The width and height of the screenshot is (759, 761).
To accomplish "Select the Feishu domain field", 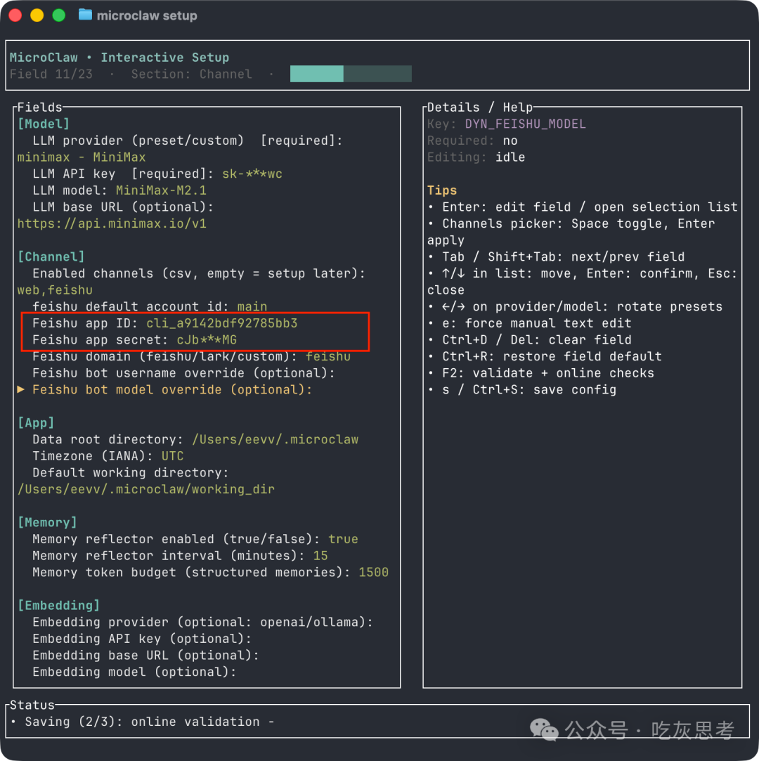I will 191,357.
